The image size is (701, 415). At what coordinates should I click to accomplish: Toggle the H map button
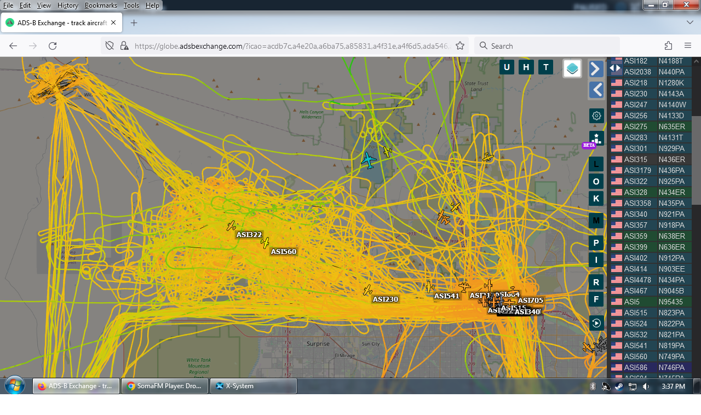tap(526, 67)
